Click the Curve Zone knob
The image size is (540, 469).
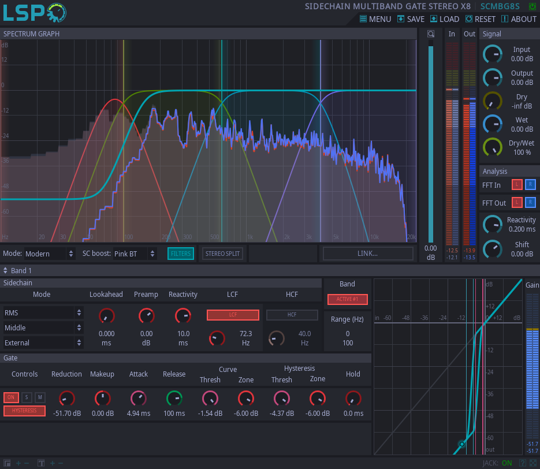click(246, 399)
